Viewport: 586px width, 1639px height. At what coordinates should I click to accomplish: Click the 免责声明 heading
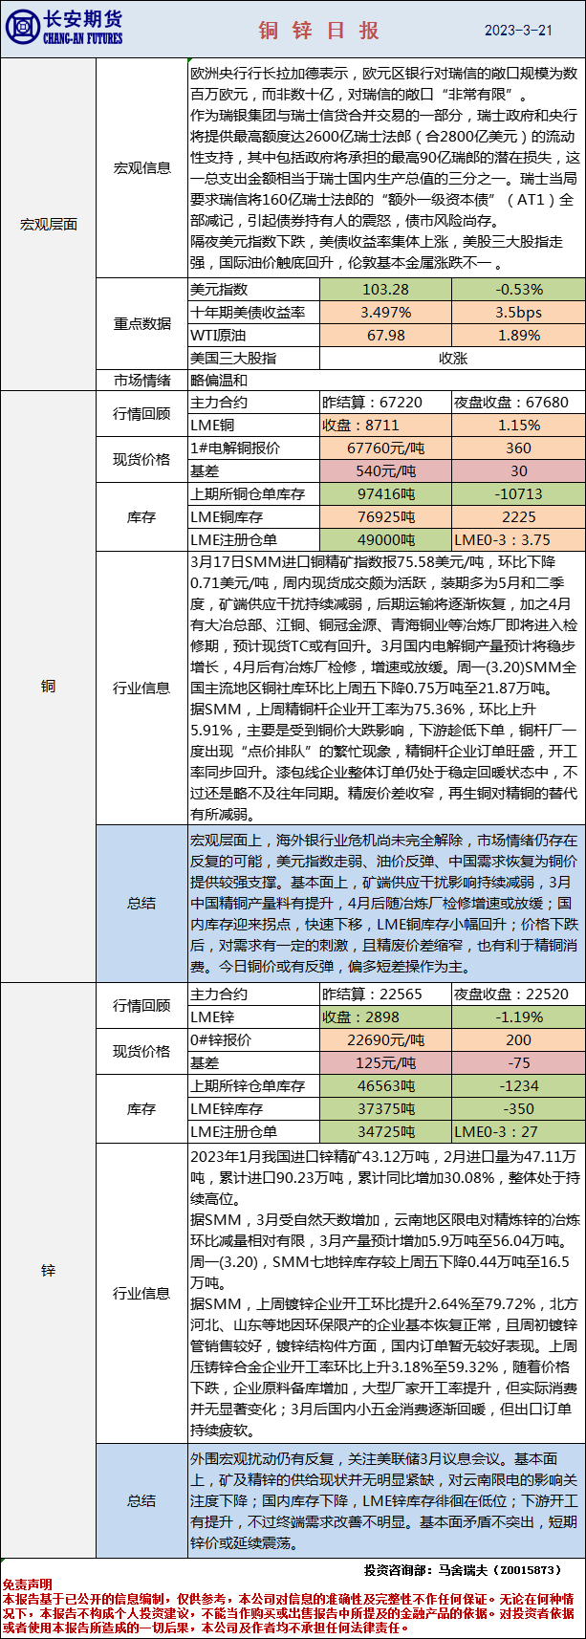27,1584
